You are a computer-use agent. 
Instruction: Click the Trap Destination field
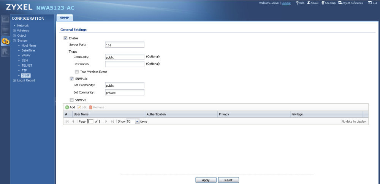point(125,64)
